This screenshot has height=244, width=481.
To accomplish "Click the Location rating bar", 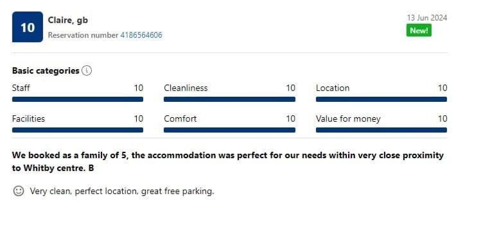I will coord(381,99).
